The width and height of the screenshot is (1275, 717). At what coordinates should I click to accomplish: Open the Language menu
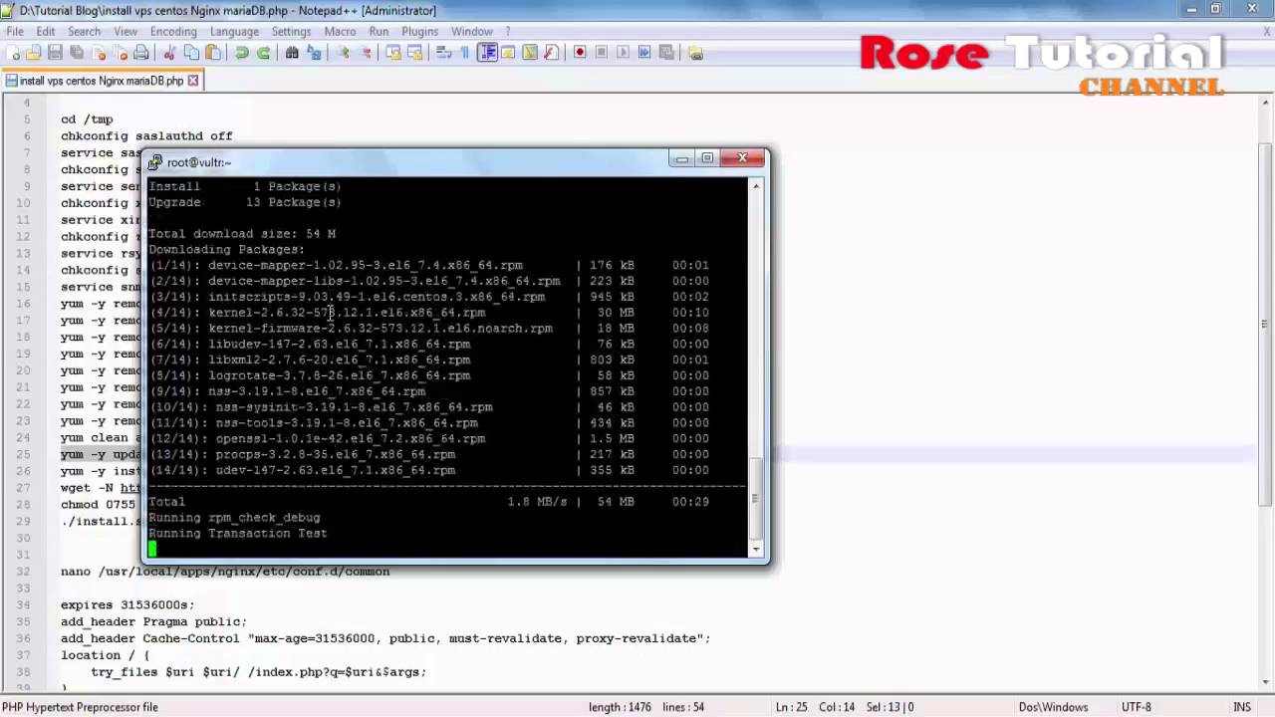point(234,31)
